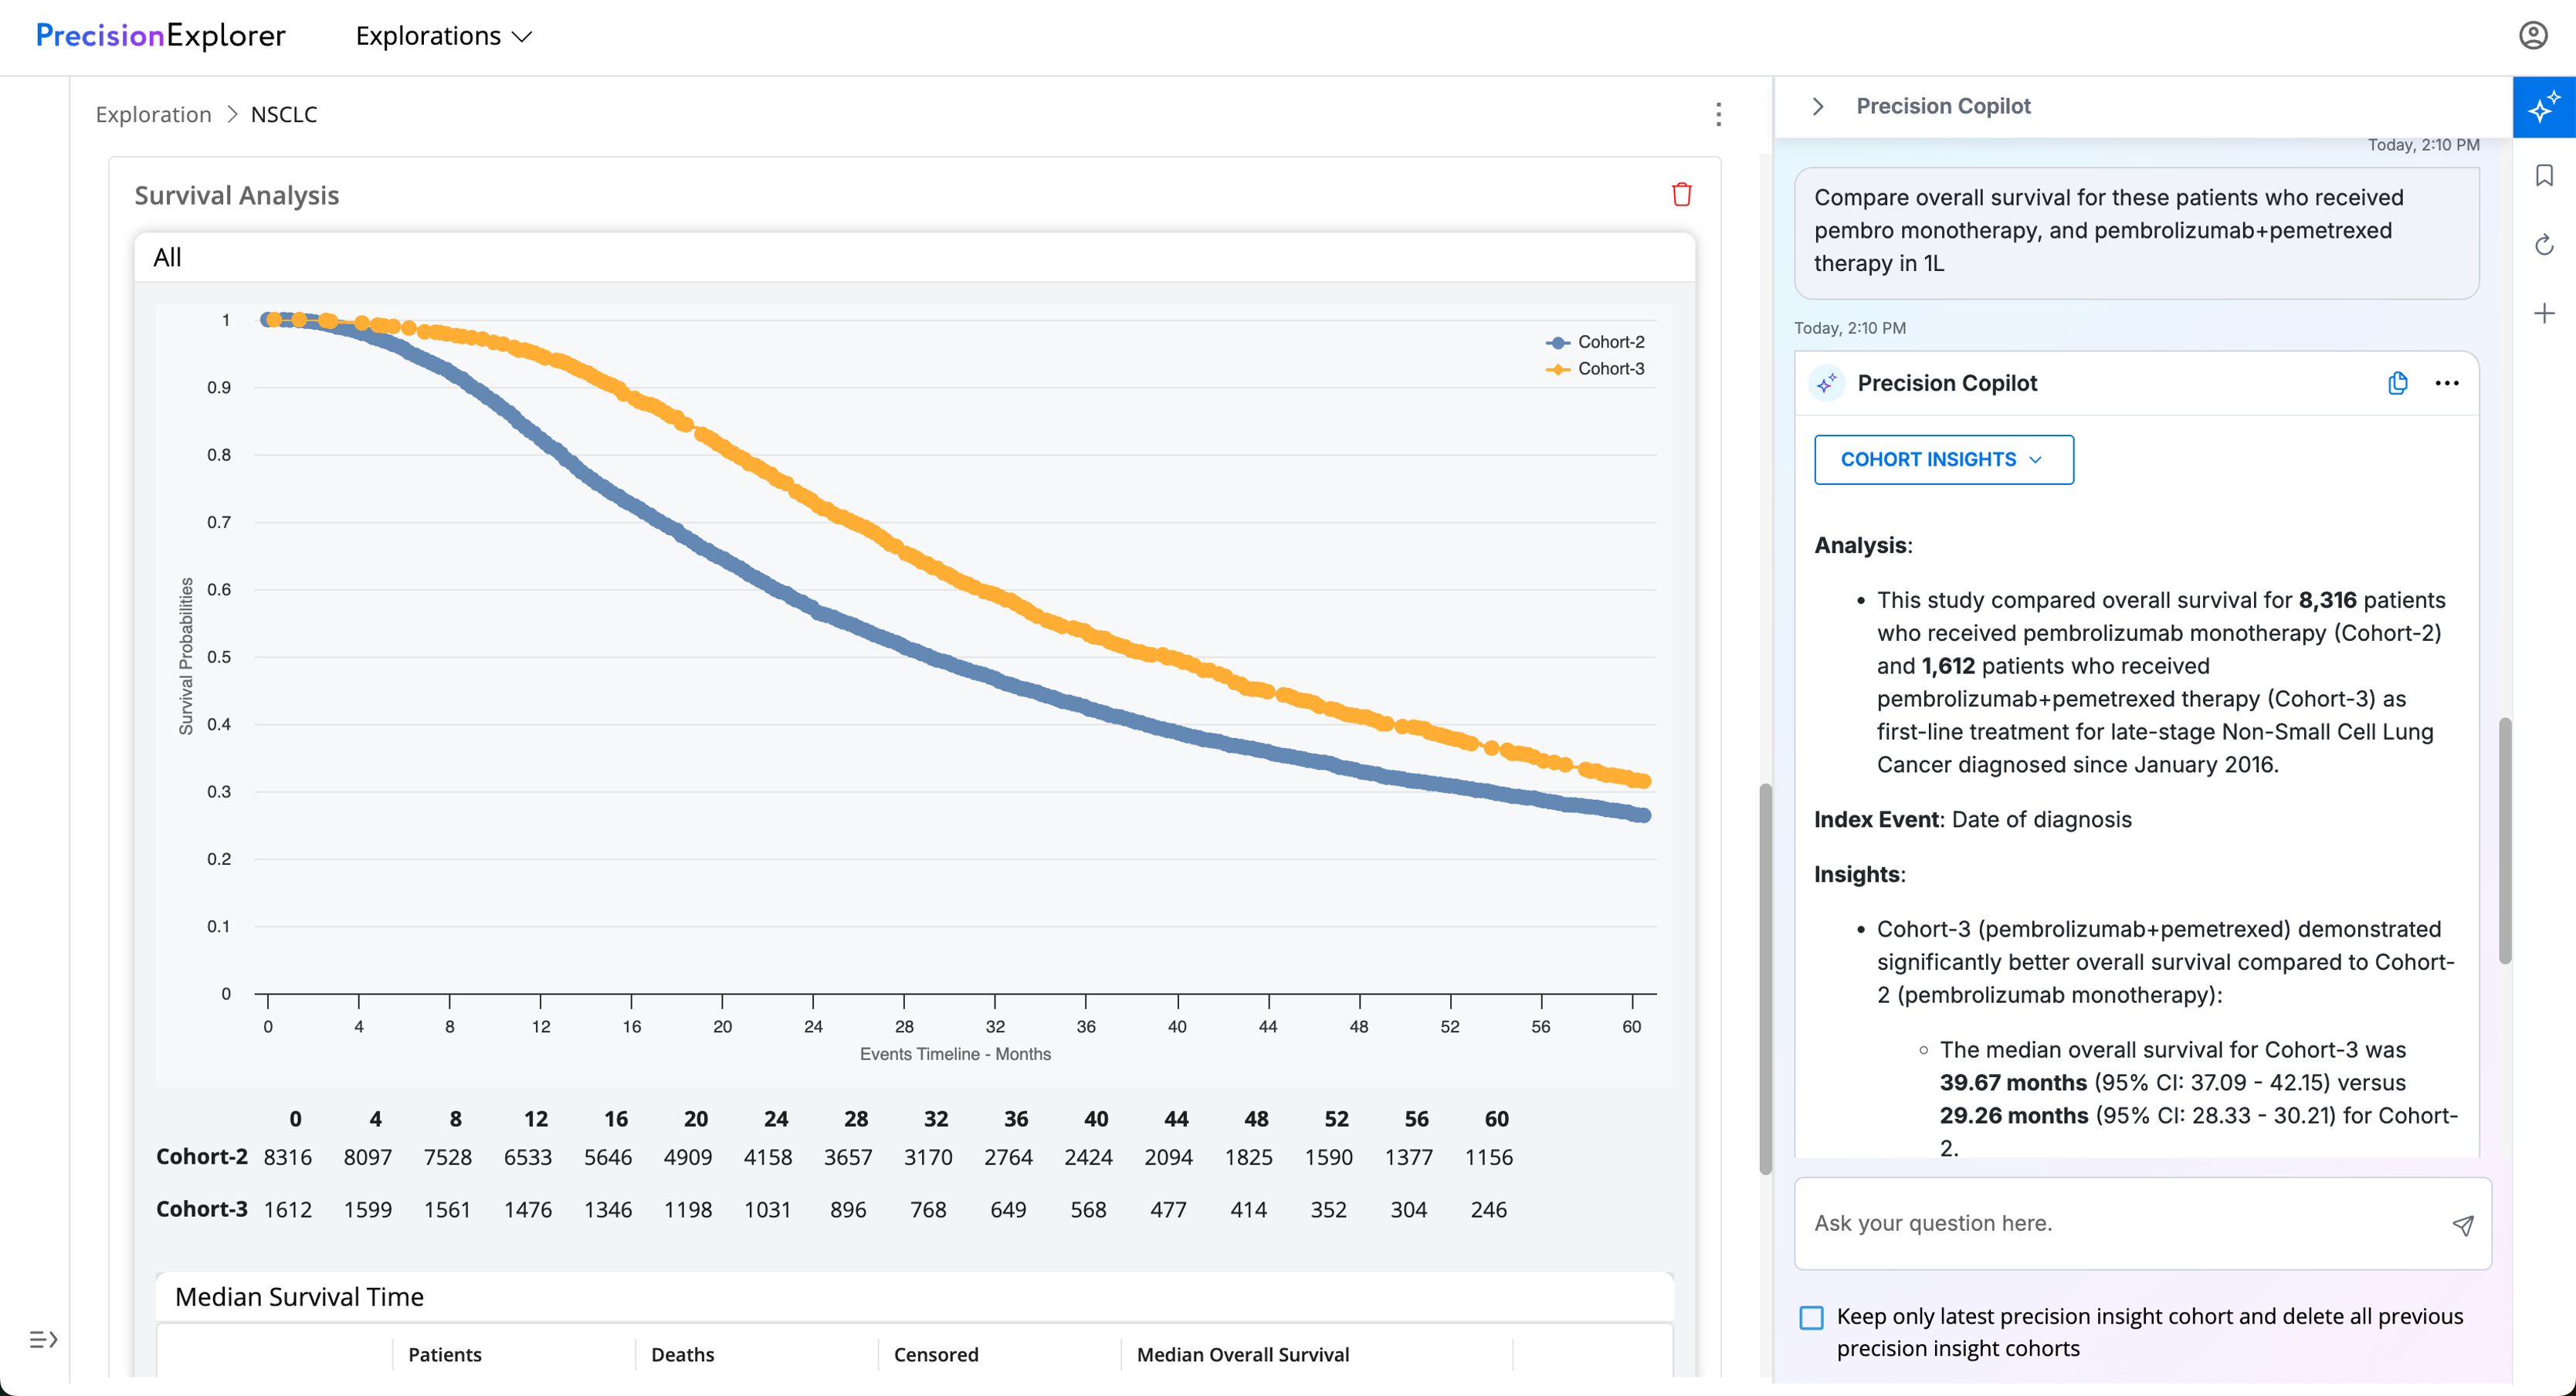2576x1396 pixels.
Task: Click the Precision Copilot panel title
Action: click(x=1943, y=106)
